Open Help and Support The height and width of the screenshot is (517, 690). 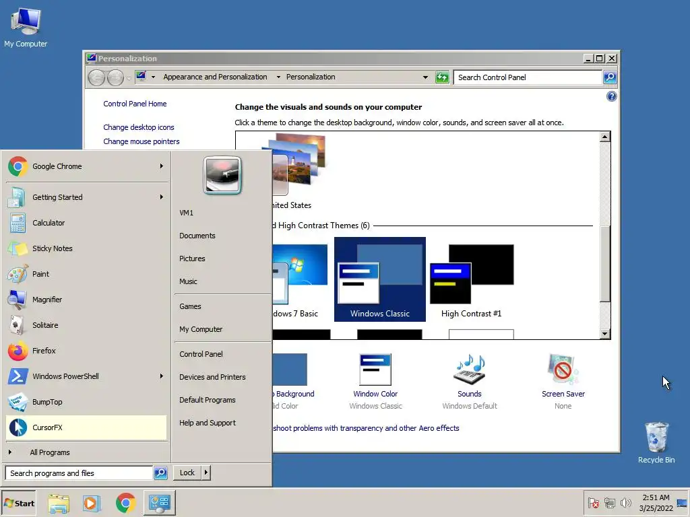tap(222, 423)
